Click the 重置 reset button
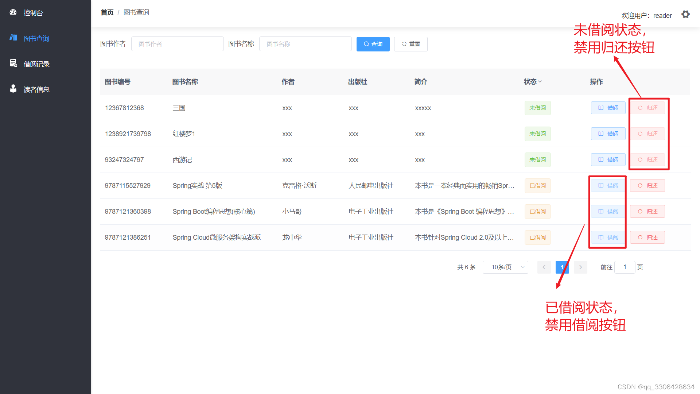700x394 pixels. coord(411,44)
